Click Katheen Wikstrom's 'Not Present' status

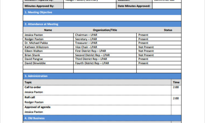[146, 47]
